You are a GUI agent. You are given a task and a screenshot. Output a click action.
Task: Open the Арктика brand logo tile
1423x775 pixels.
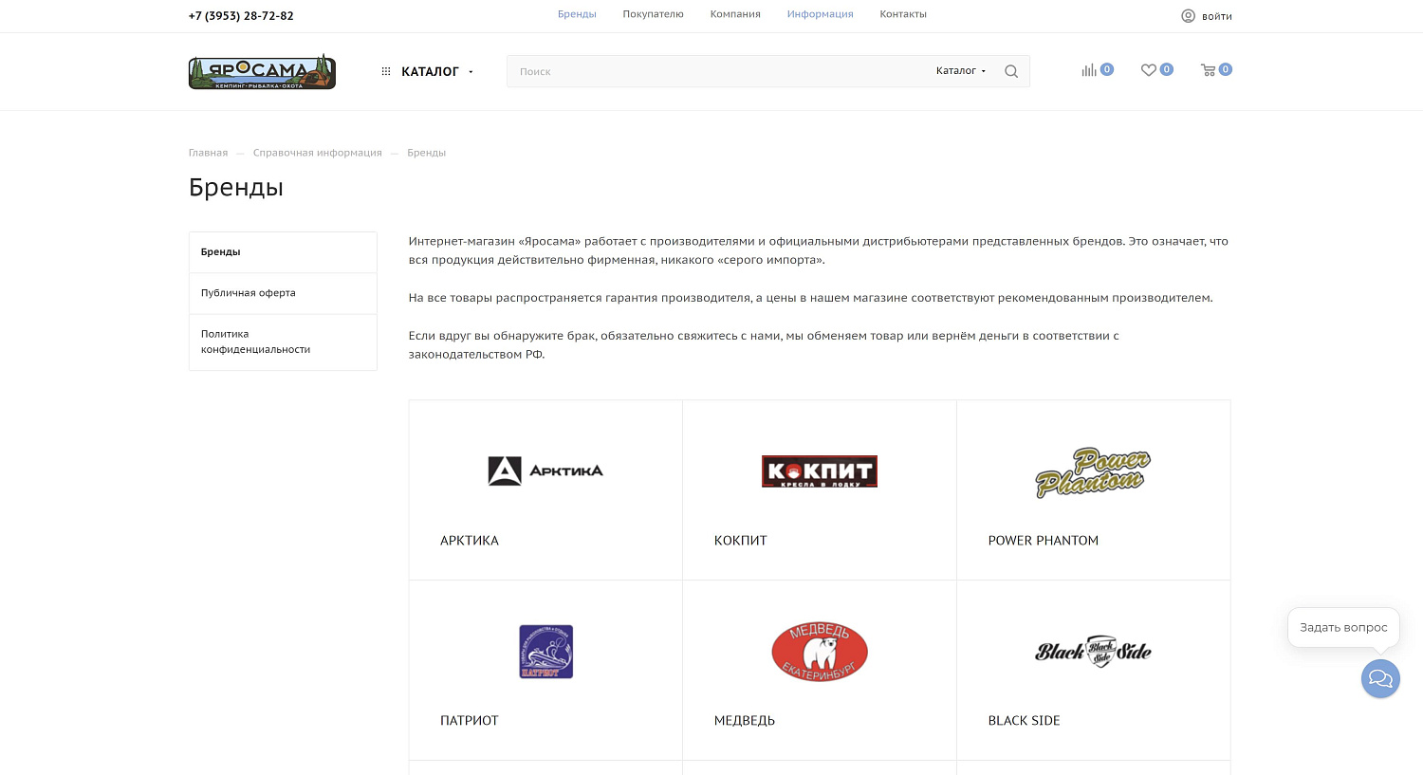point(545,471)
